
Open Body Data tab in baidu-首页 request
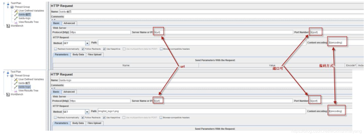click(78, 54)
